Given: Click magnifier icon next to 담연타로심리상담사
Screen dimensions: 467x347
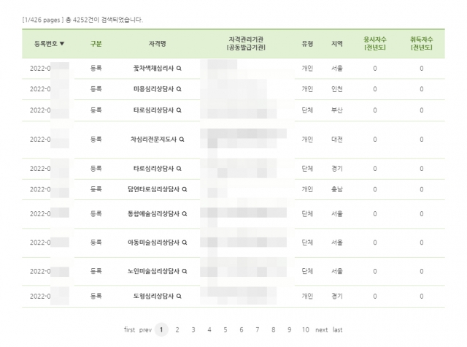Looking at the screenshot, I should point(185,189).
